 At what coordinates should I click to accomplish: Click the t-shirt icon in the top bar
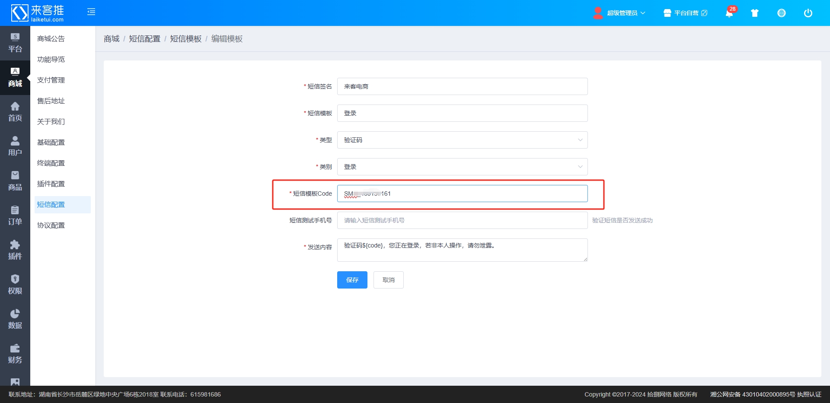coord(755,13)
